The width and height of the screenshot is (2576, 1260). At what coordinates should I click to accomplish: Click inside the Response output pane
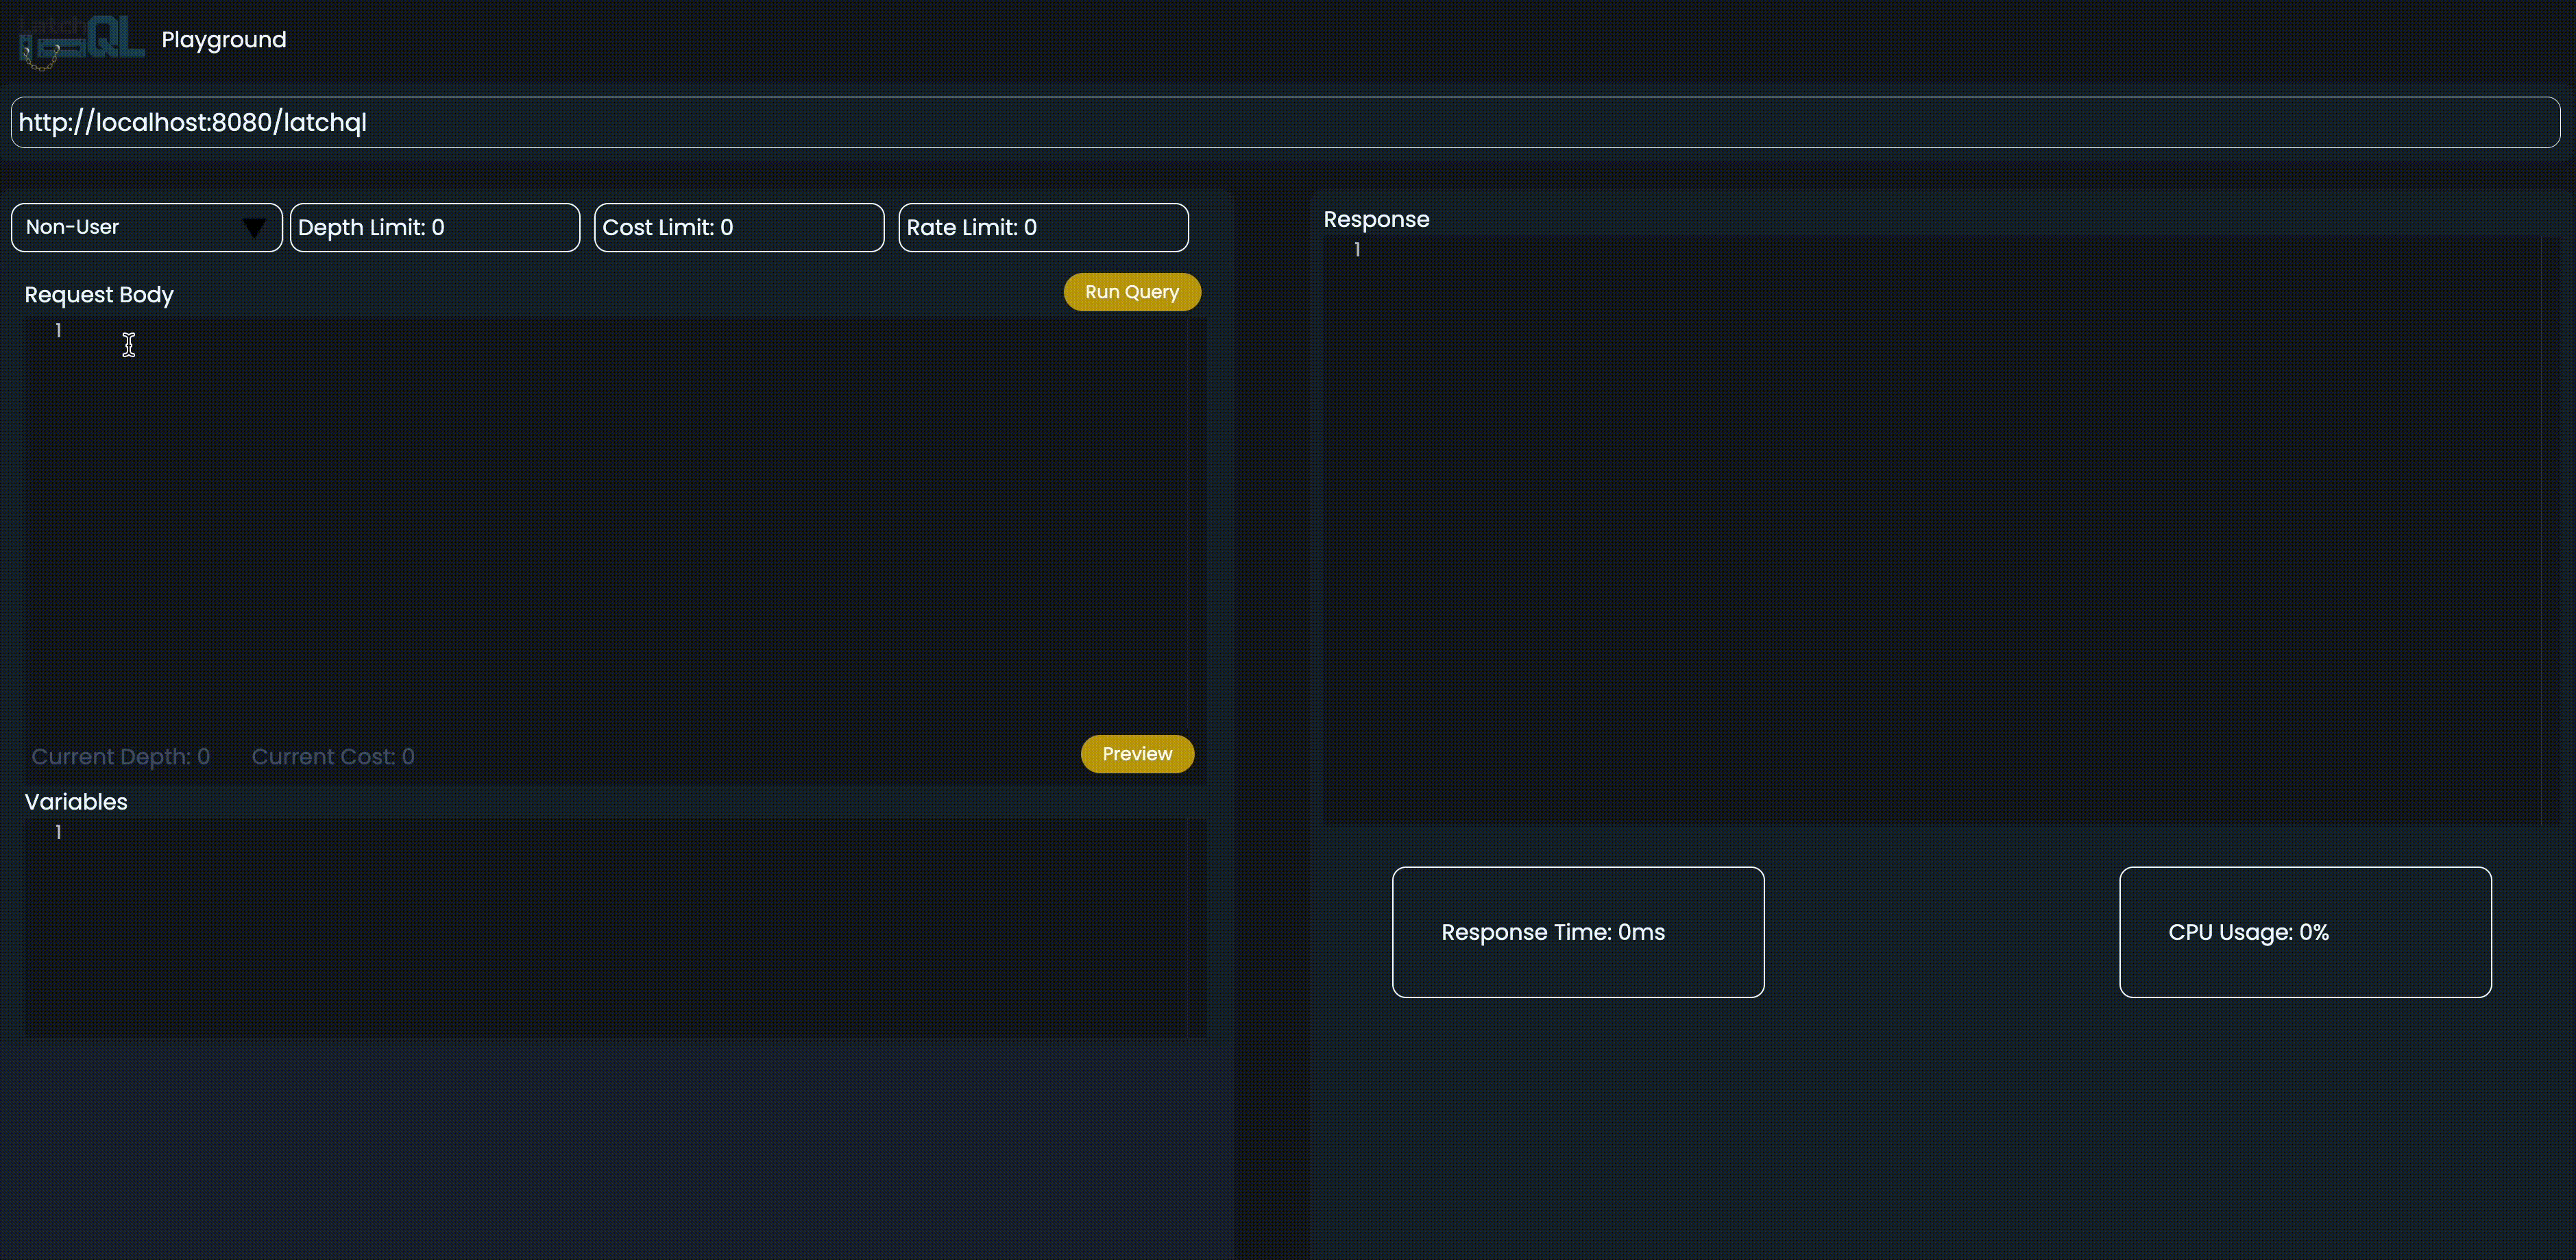1930,530
